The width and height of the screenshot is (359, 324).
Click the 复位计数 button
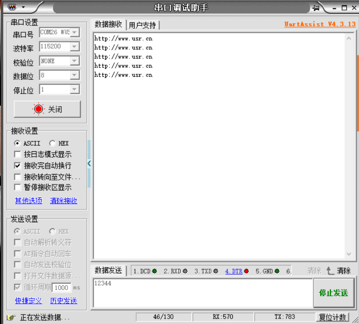[x=332, y=317]
